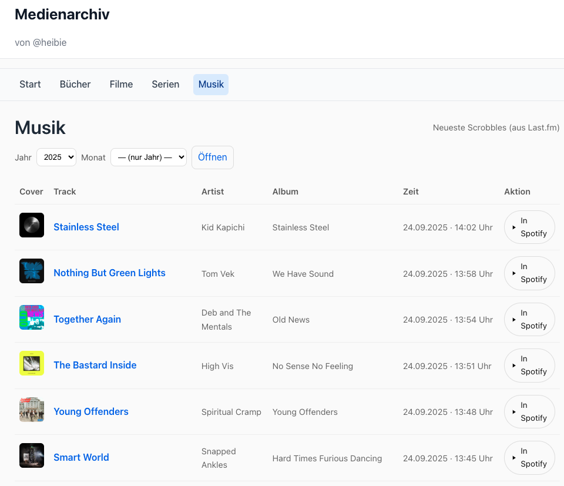Expand the Monat month dropdown
This screenshot has width=564, height=486.
[149, 157]
